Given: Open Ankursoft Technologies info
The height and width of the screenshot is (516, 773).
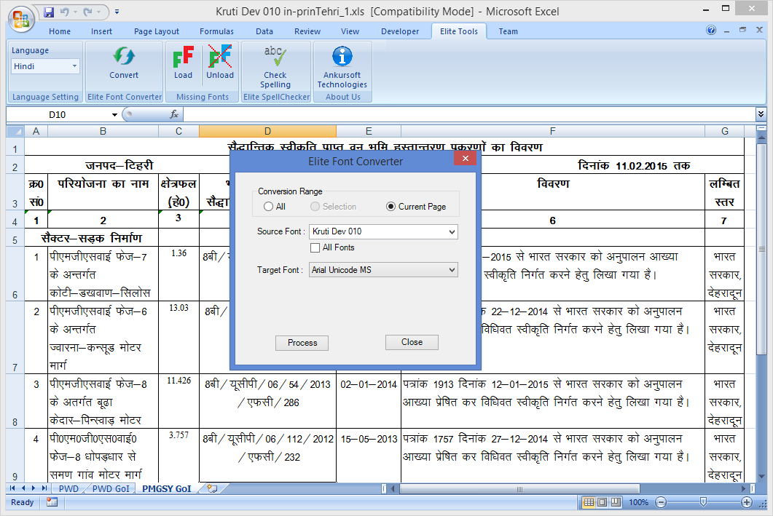Looking at the screenshot, I should tap(342, 67).
